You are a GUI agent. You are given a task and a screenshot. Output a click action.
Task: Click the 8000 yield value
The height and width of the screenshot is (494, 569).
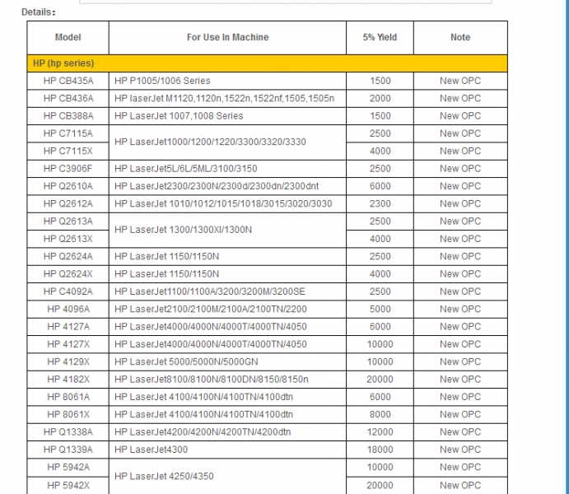[380, 415]
